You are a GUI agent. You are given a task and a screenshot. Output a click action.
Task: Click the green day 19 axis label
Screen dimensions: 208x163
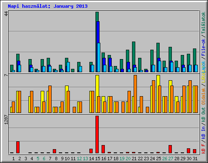[122, 159]
